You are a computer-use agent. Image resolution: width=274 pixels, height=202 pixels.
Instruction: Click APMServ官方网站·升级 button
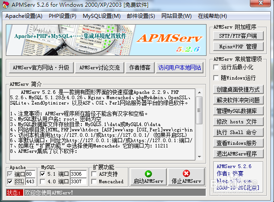point(41,67)
